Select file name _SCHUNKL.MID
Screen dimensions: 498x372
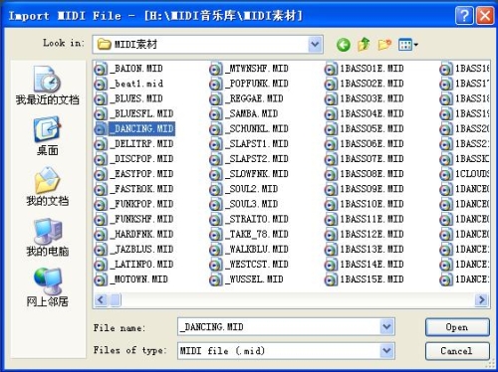(257, 128)
